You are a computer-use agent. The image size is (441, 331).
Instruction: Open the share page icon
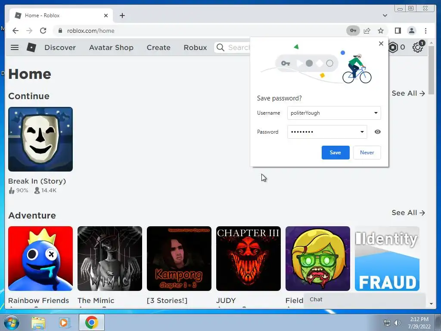coord(367,31)
